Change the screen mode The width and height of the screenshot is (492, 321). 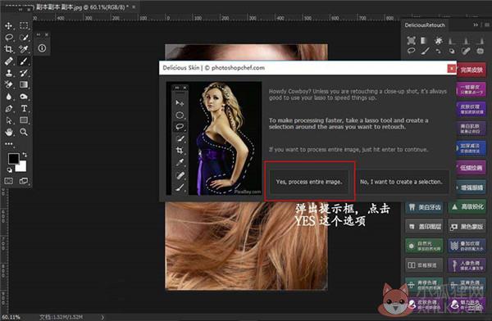tap(24, 181)
